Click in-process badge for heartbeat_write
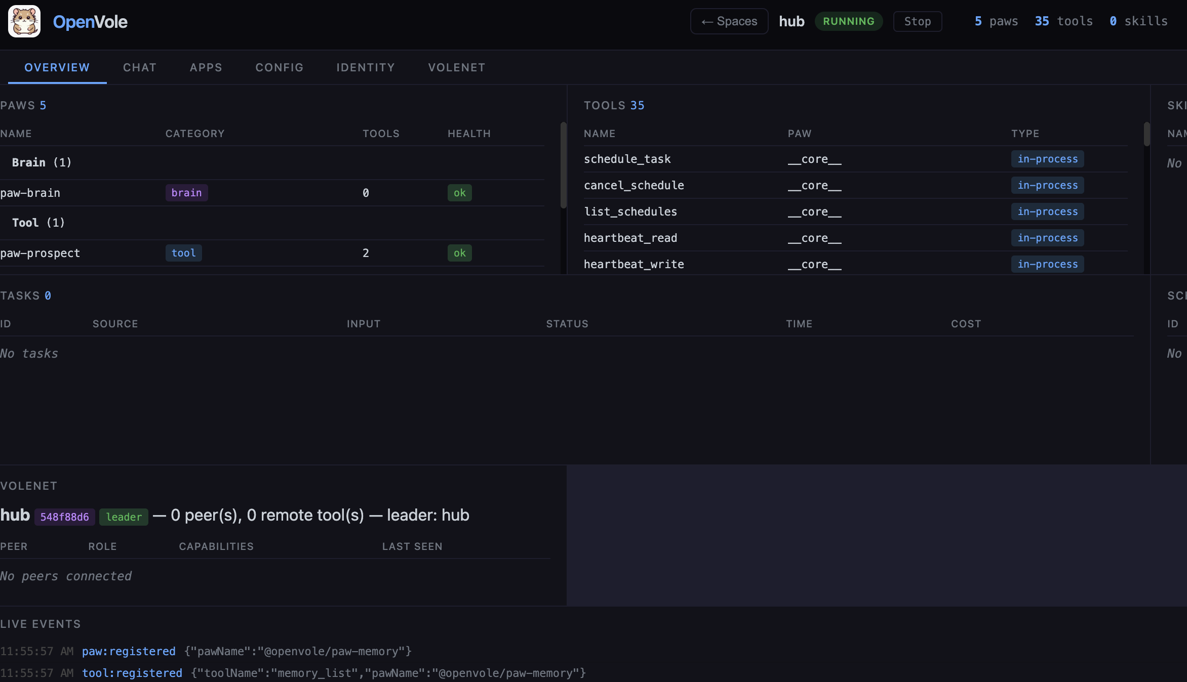The width and height of the screenshot is (1187, 682). pos(1048,264)
